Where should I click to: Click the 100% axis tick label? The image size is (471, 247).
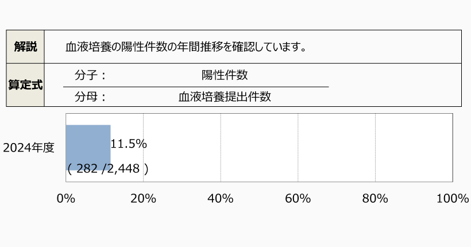click(x=452, y=199)
